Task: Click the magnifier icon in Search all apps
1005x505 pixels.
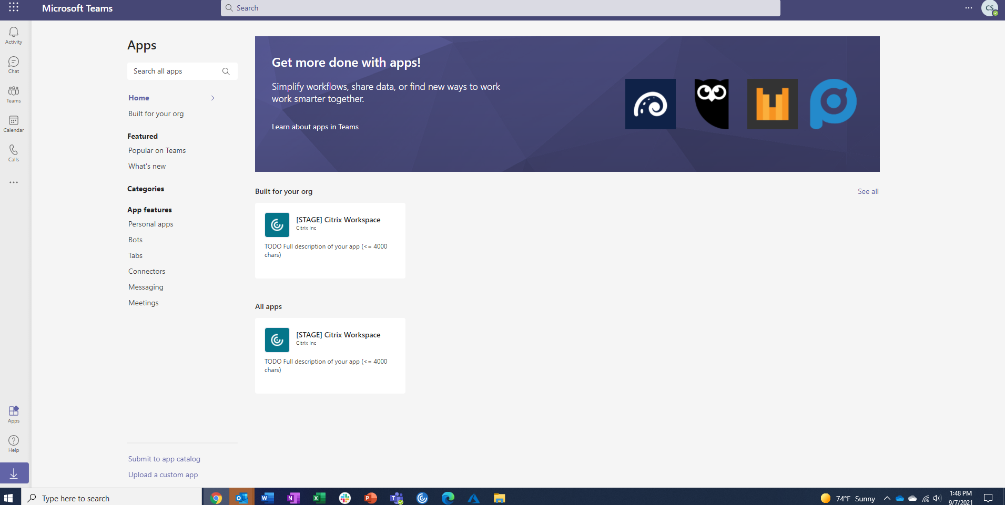Action: point(226,71)
